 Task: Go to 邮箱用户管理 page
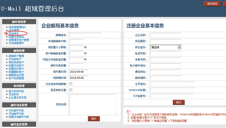point(16,56)
